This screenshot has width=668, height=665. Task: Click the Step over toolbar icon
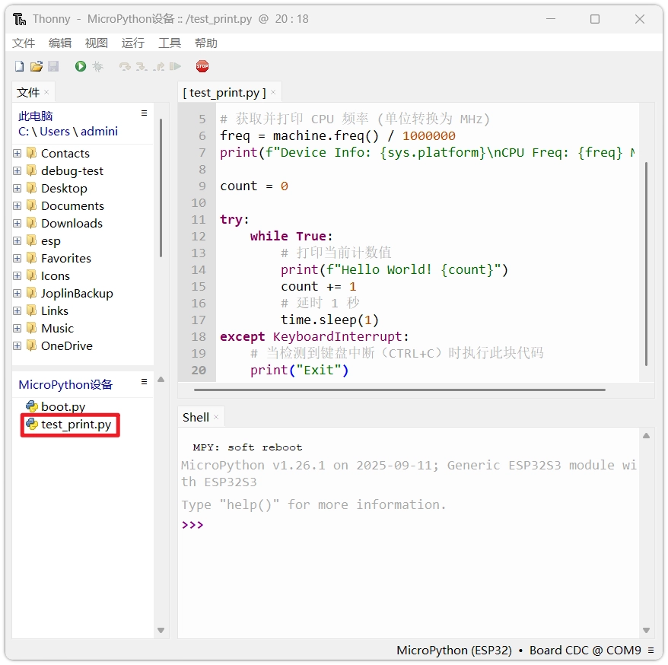[x=125, y=67]
